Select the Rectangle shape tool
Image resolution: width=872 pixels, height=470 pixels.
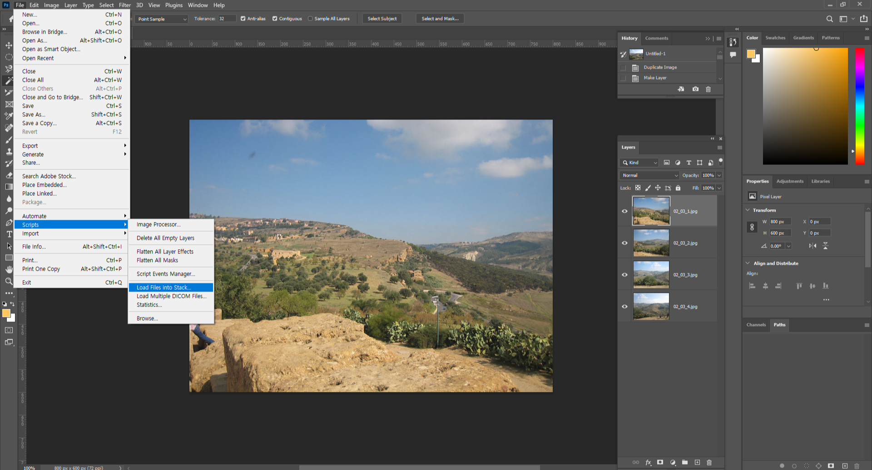[9, 258]
